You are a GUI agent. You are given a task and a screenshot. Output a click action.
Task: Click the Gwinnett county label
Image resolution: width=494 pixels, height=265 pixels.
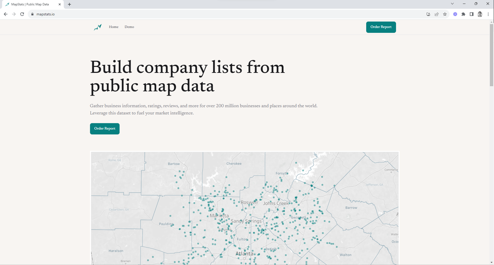299,218
